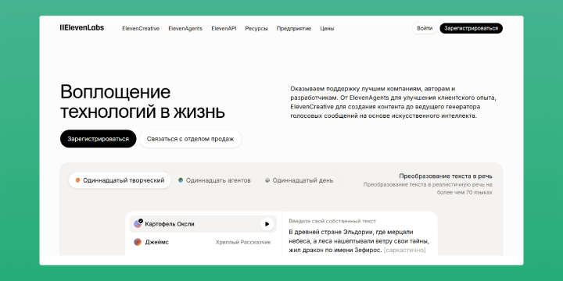This screenshot has height=281, width=563.
Task: Click the gray dot on Одиннадцатый день tab
Action: click(267, 180)
